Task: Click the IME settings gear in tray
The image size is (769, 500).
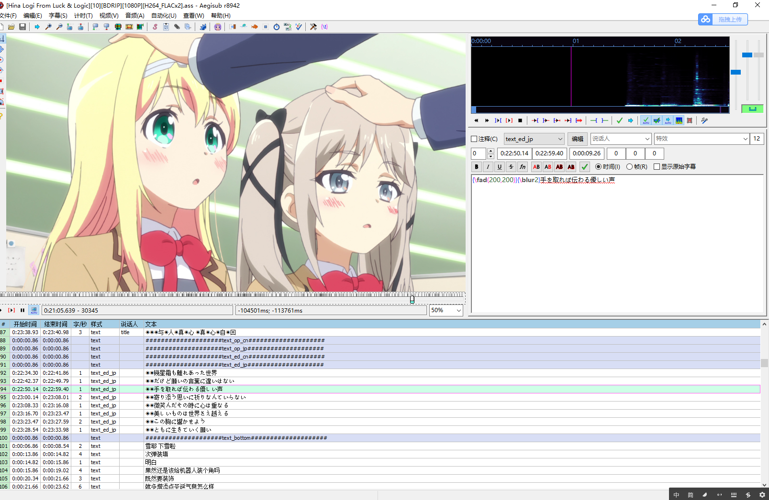Action: click(x=762, y=495)
